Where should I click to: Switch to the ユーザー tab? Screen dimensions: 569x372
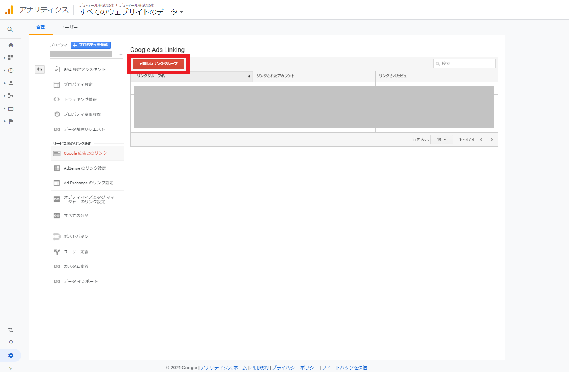(69, 27)
